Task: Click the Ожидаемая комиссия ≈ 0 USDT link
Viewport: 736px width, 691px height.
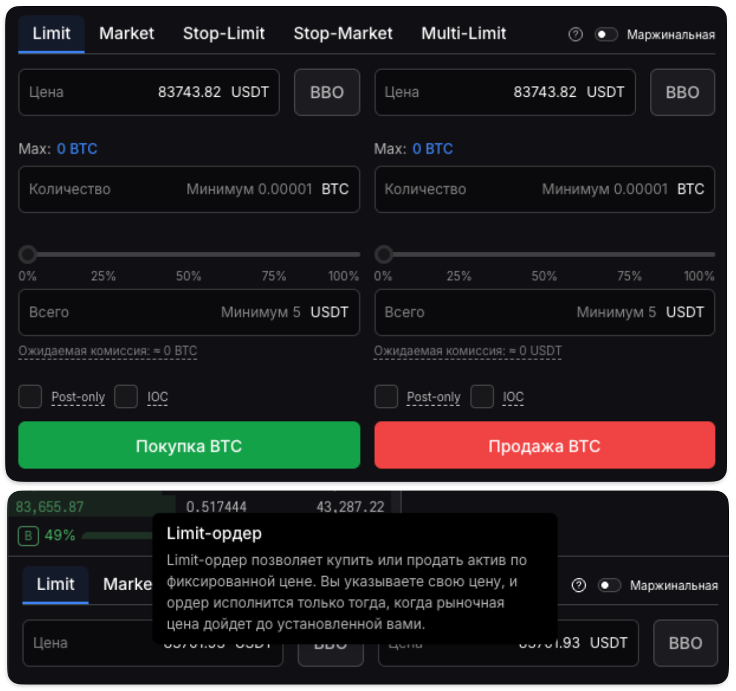Action: pyautogui.click(x=467, y=351)
